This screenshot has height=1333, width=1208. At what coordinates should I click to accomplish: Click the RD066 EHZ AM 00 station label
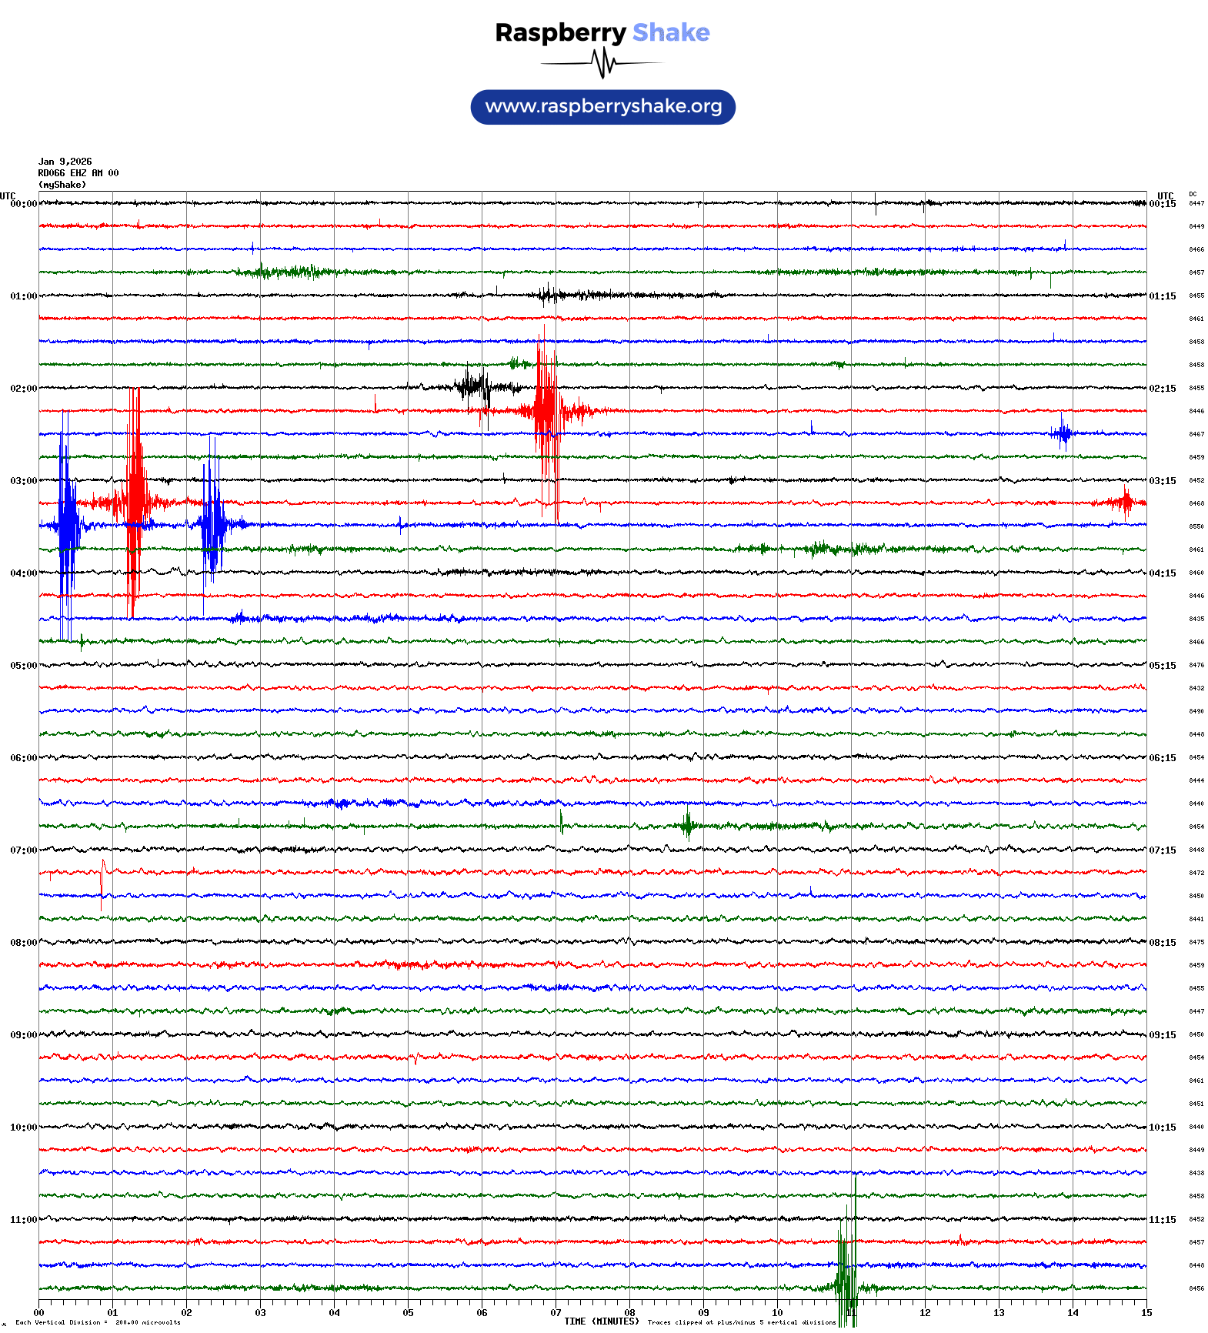[78, 173]
